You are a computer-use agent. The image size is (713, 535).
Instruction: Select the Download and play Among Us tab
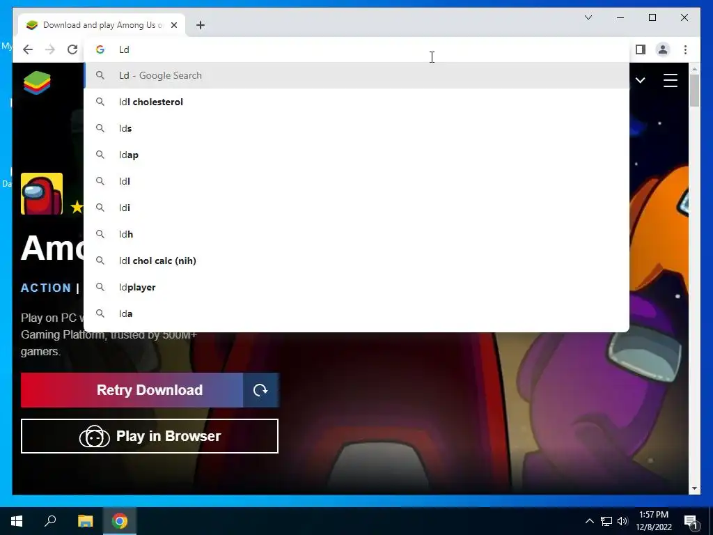(x=102, y=25)
